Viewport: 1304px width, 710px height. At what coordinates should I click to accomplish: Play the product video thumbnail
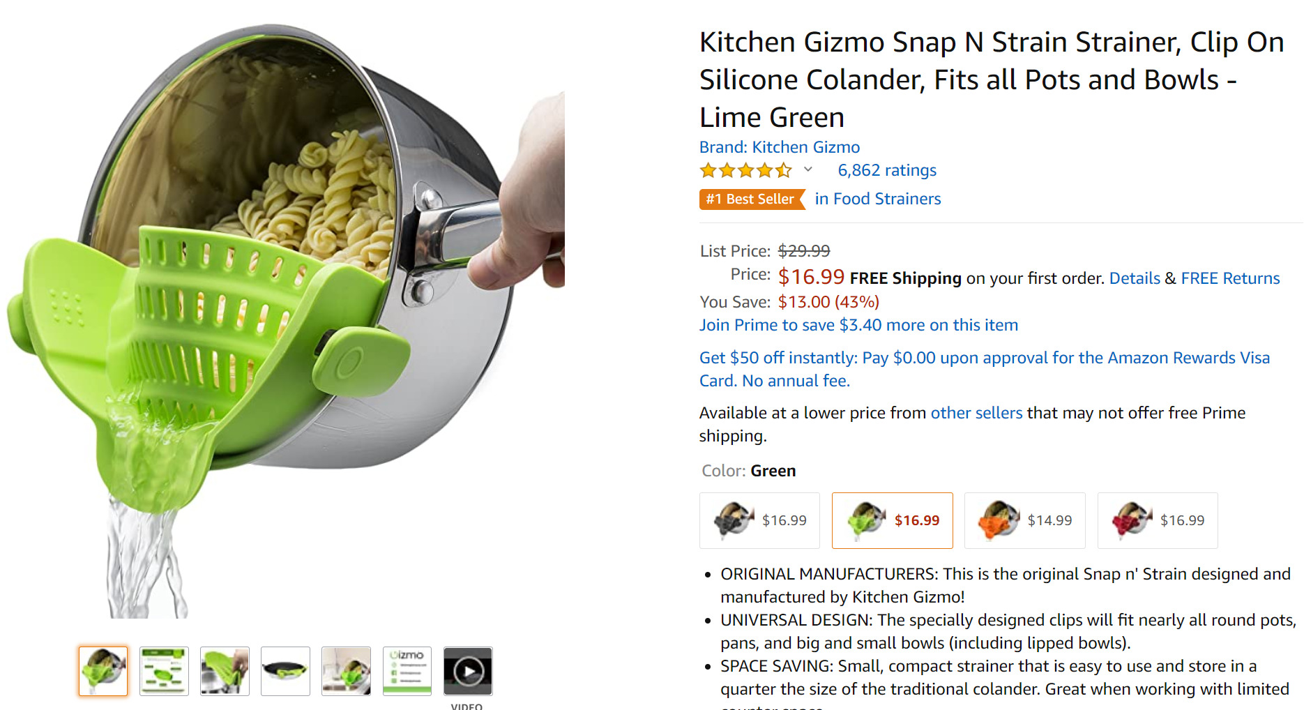[x=467, y=671]
